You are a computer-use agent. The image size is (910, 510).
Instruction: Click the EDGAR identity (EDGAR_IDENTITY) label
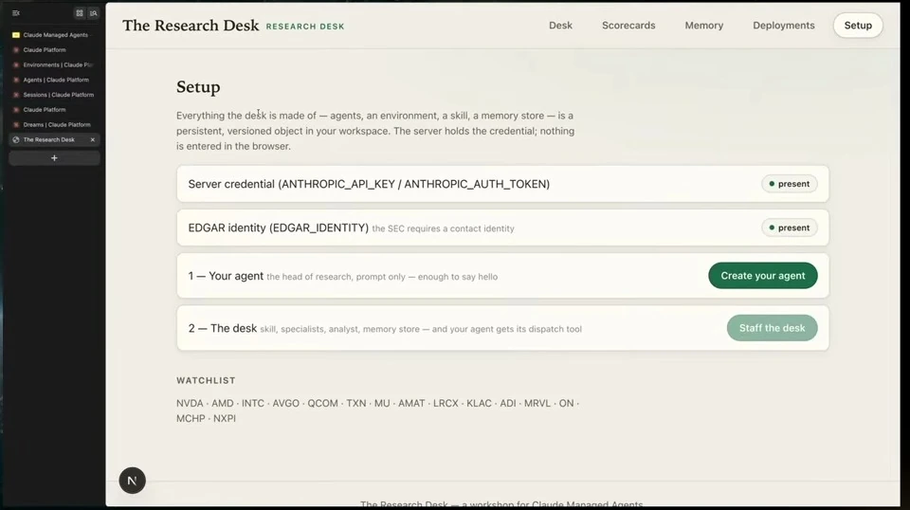pos(278,228)
